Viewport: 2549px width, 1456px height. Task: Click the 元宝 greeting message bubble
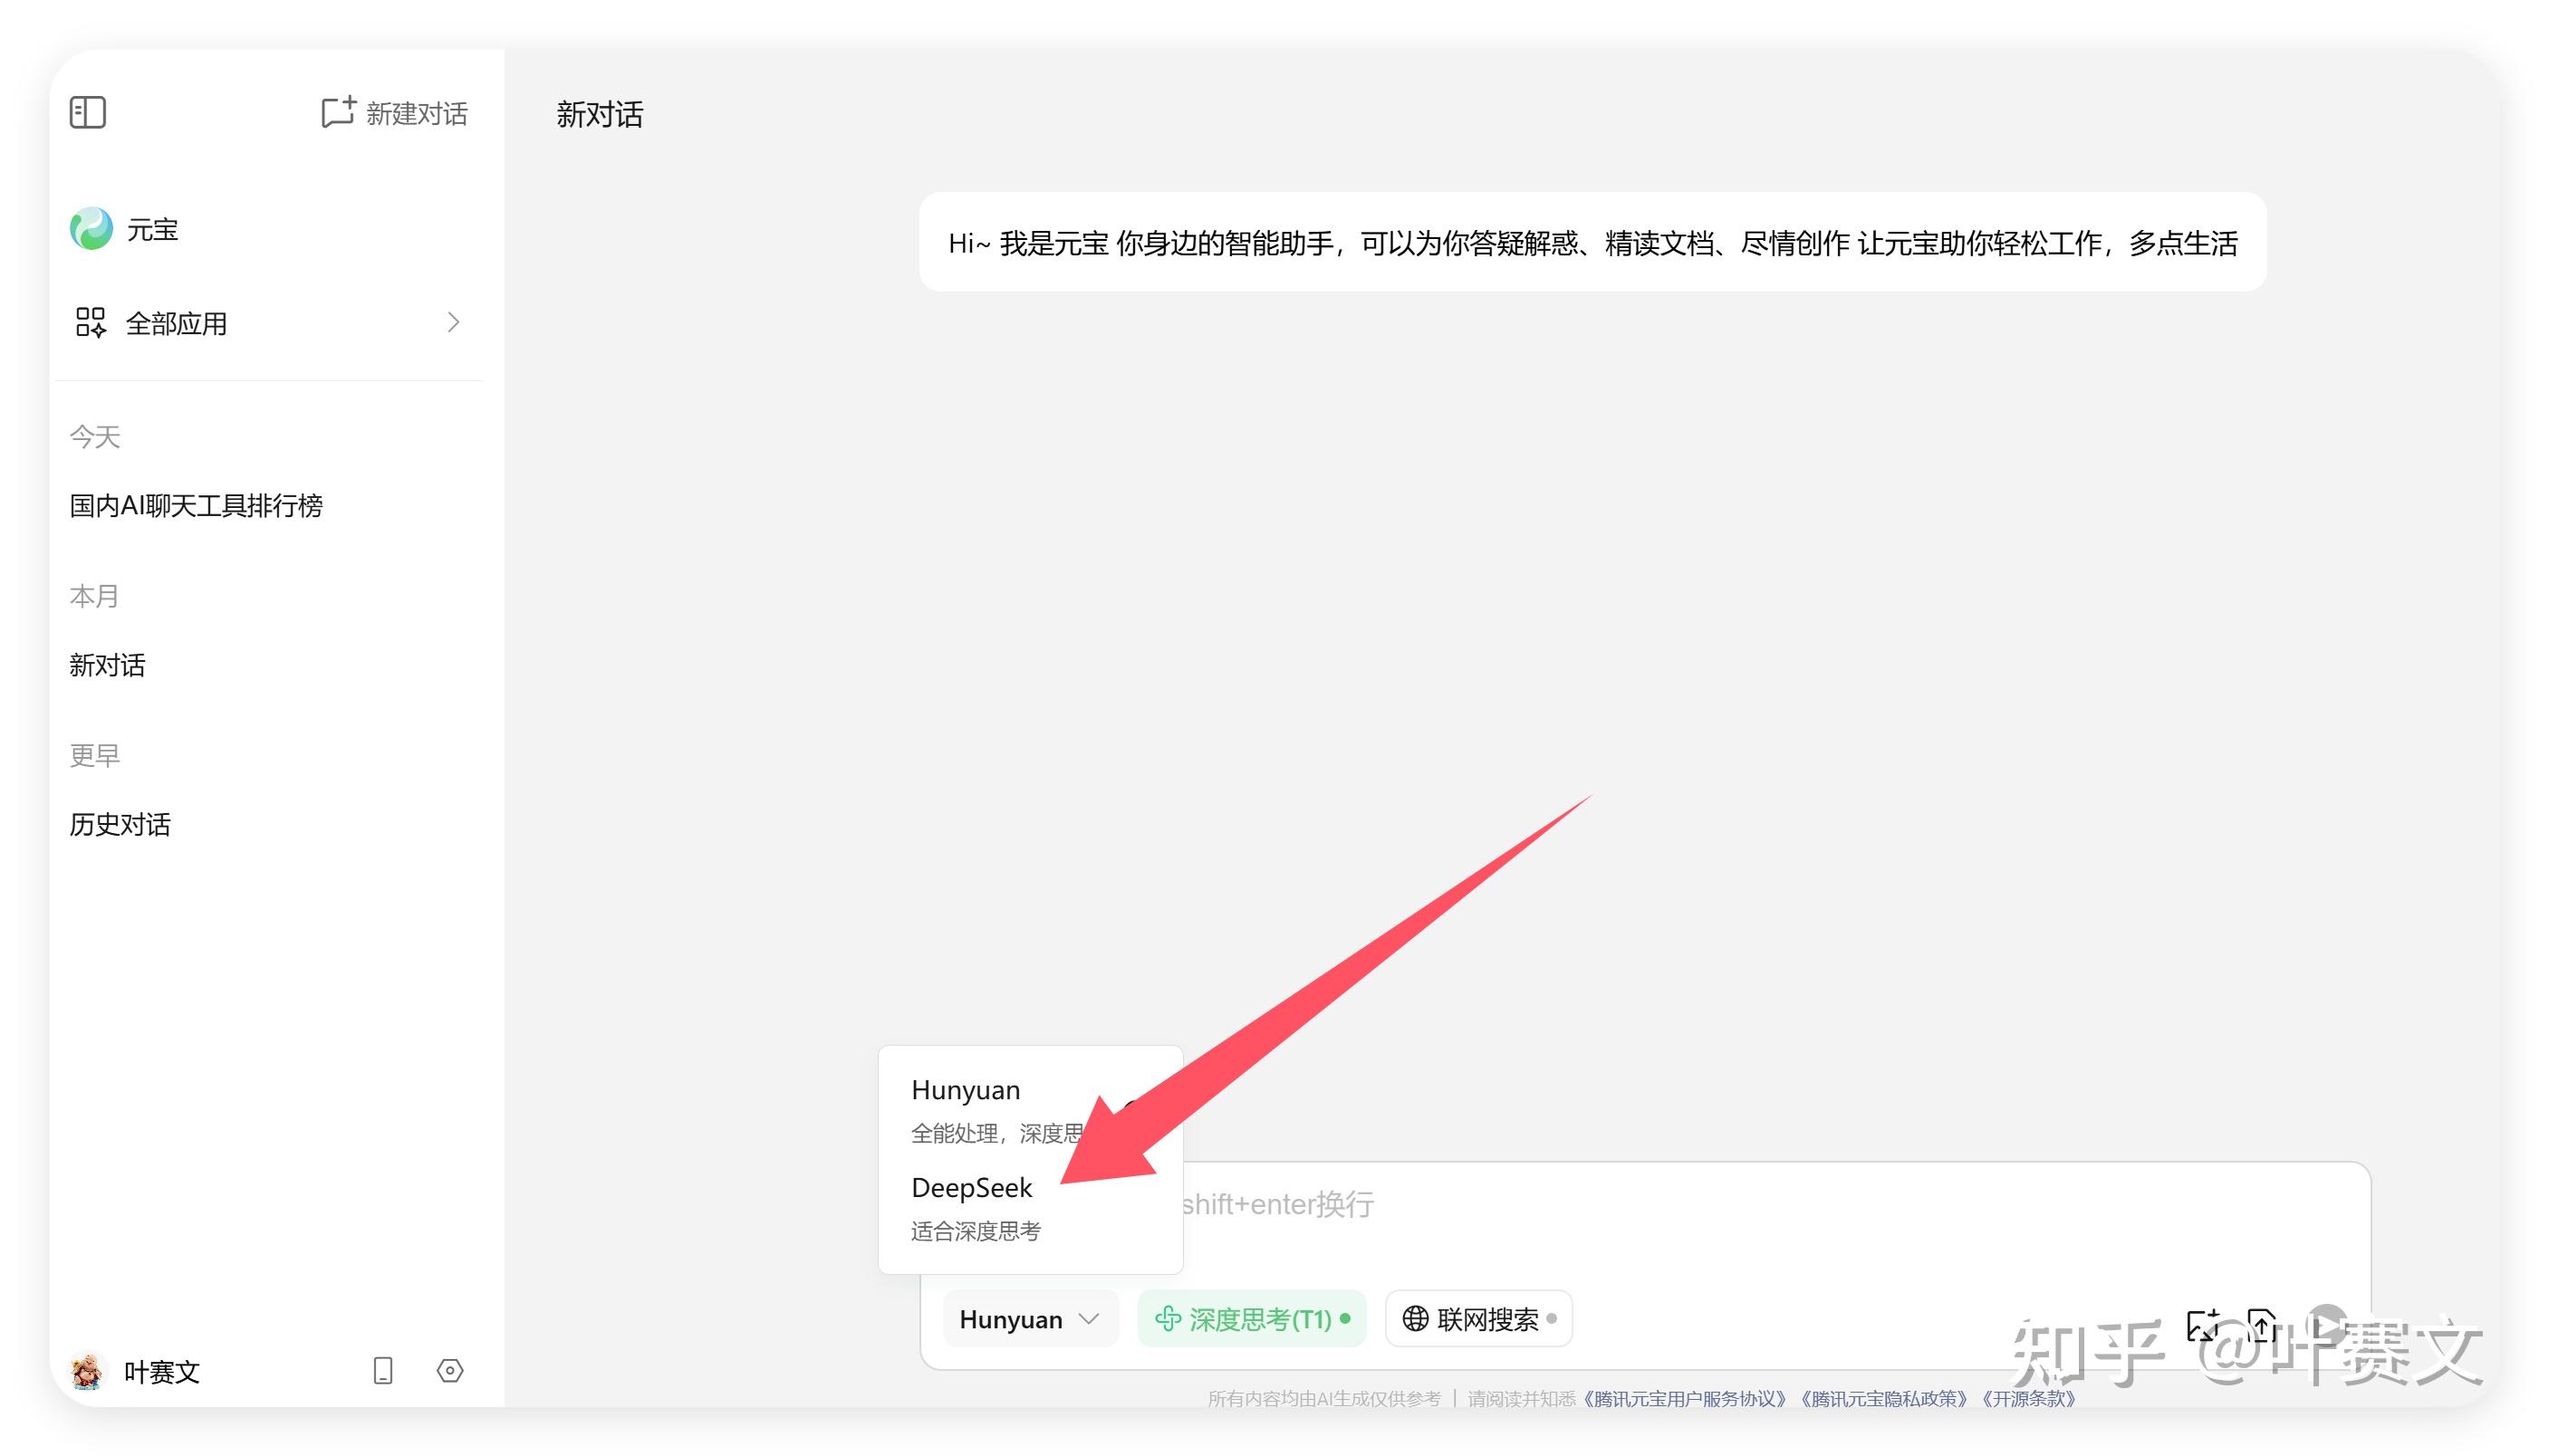tap(1592, 242)
